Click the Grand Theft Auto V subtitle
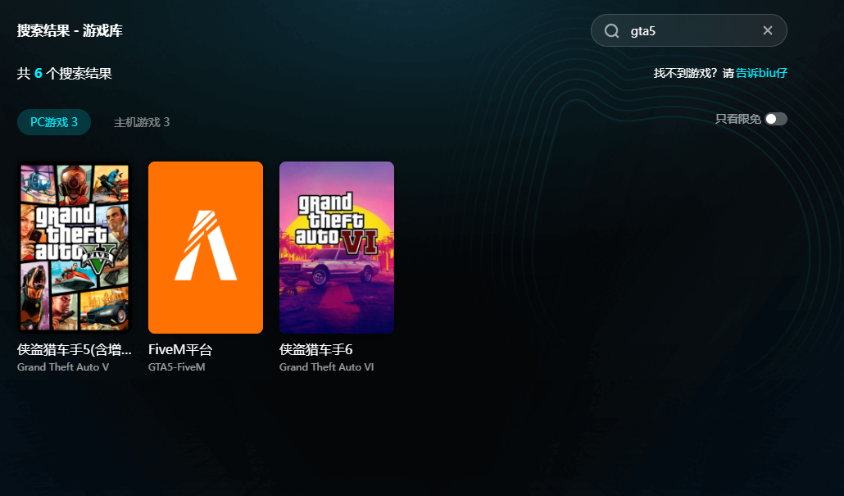The image size is (844, 496). click(63, 367)
